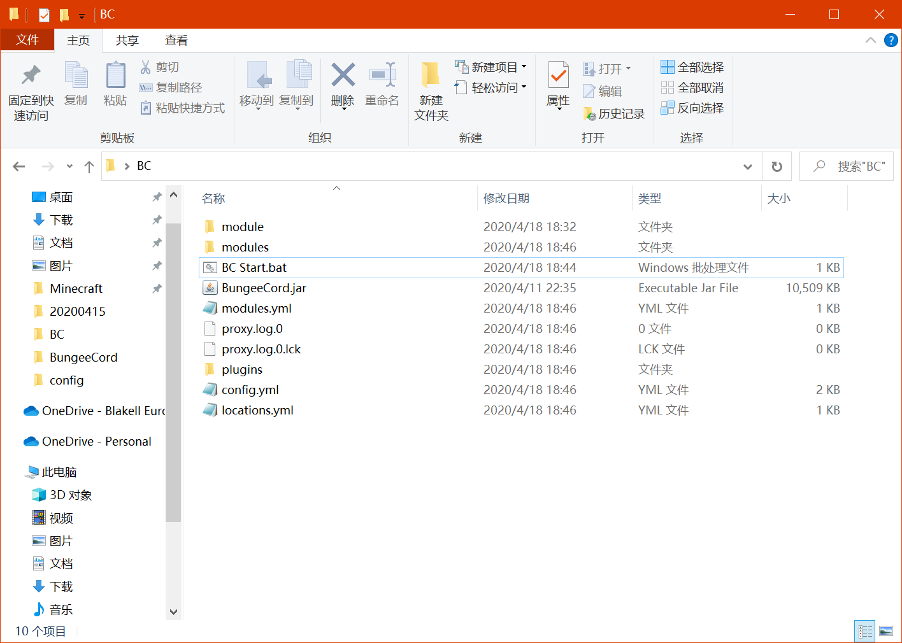
Task: Go forward with the forward arrow
Action: (x=48, y=166)
